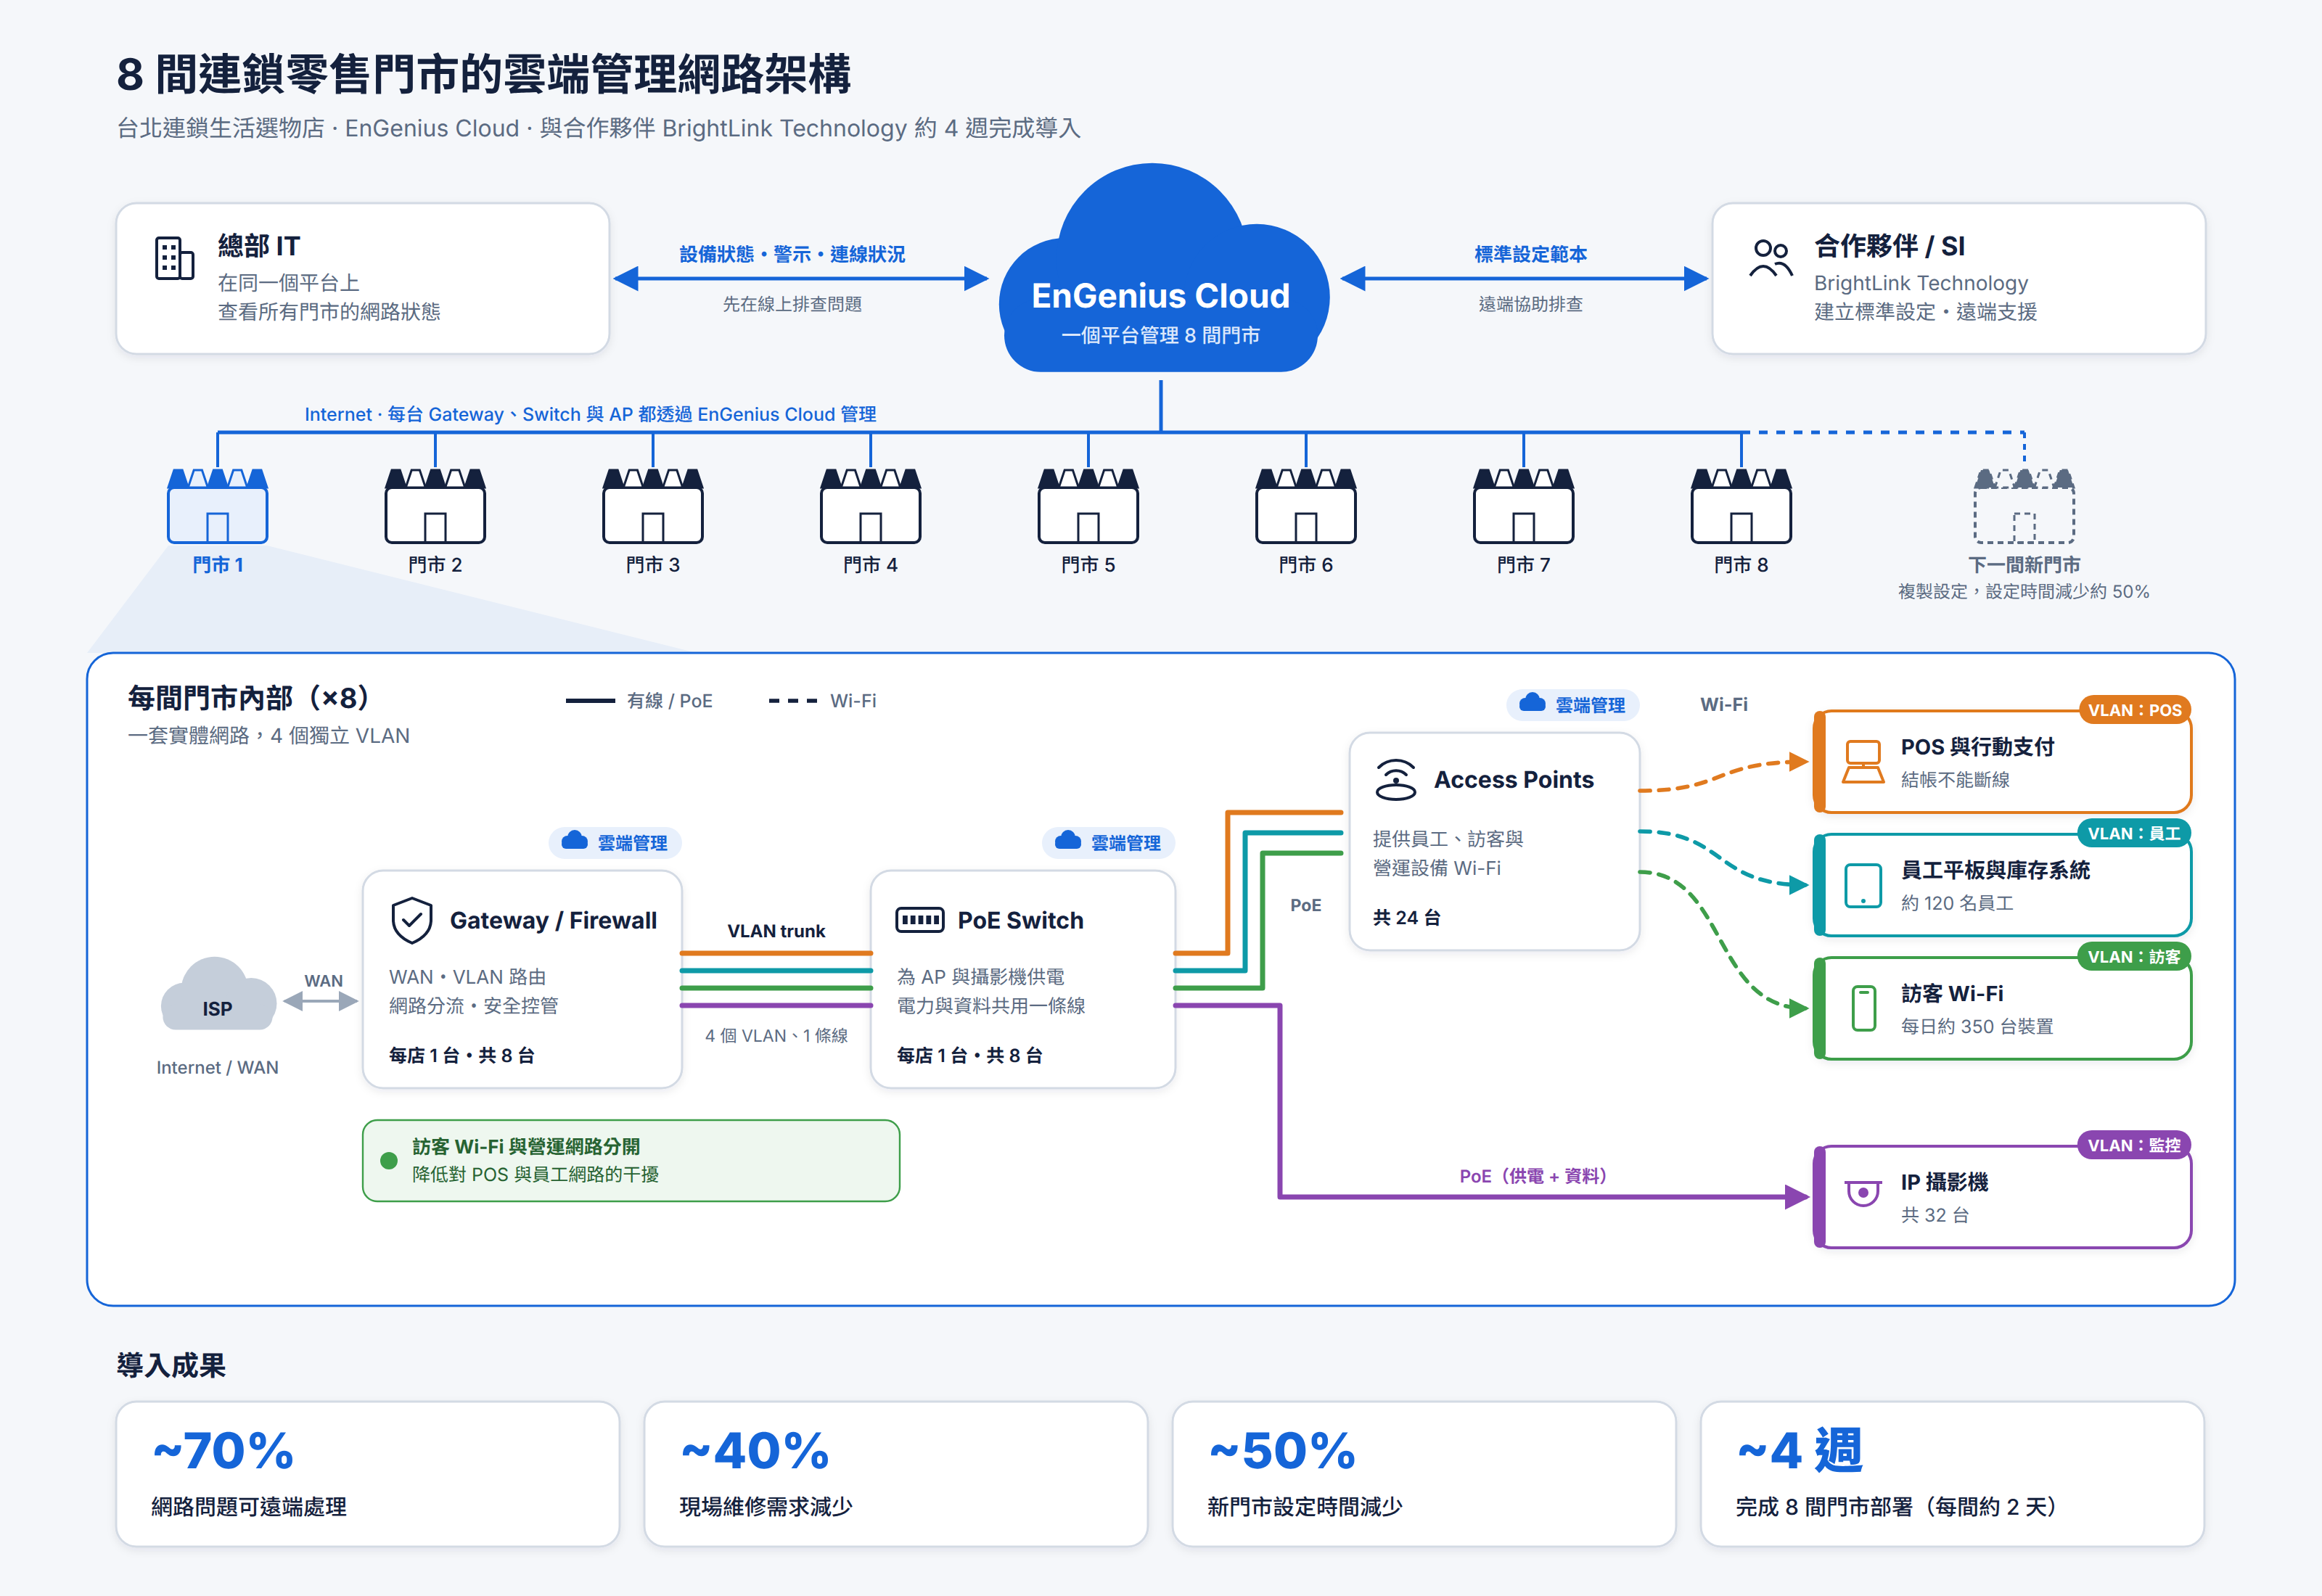Click the 雲端管理 badge above Gateway
Image resolution: width=2322 pixels, height=1596 pixels.
[615, 842]
